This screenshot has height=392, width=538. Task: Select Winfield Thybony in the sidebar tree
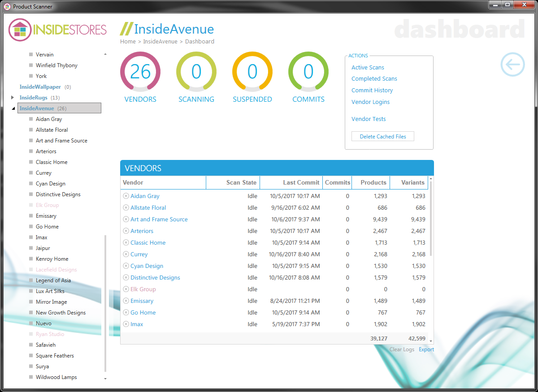click(56, 65)
